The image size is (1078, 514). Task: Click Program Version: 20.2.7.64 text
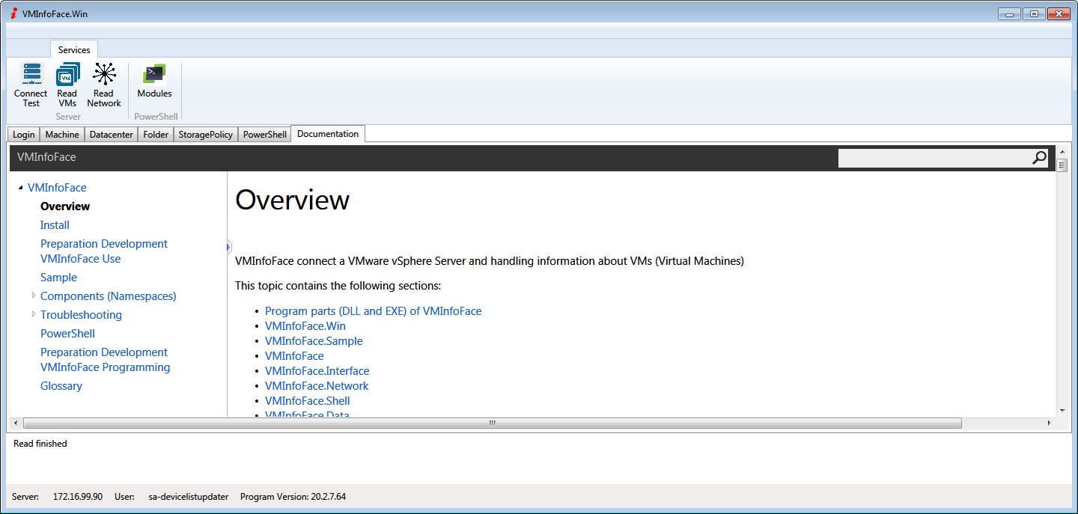tap(293, 497)
